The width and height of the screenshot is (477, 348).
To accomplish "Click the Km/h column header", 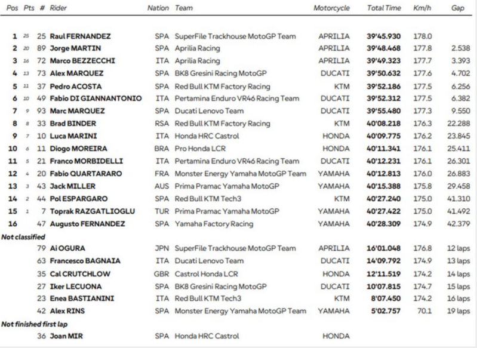I will coord(422,8).
